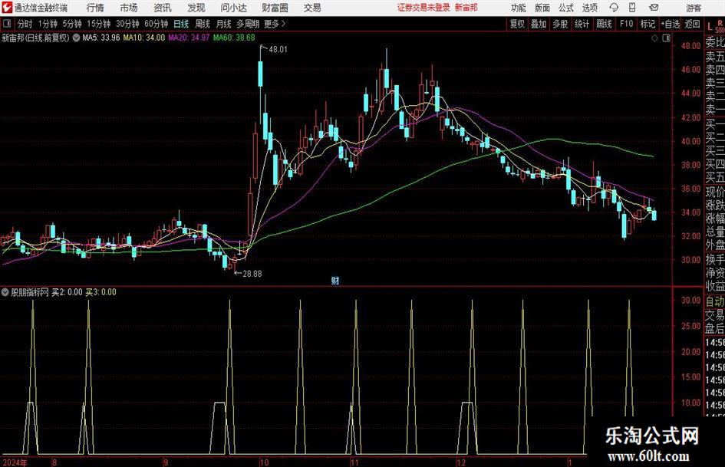Viewport: 725px width, 467px height.
Task: Switch to 60分钟 period tab
Action: (x=156, y=24)
